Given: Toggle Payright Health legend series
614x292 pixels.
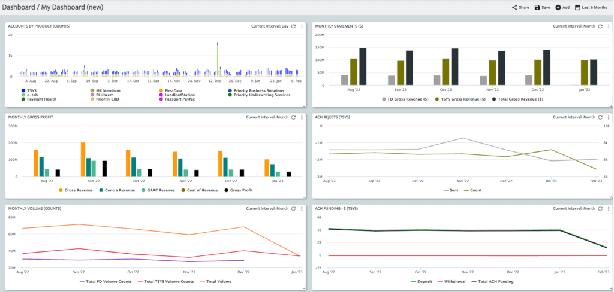Looking at the screenshot, I should 39,99.
